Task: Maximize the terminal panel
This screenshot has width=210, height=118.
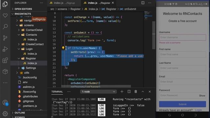Action: coord(143,92)
